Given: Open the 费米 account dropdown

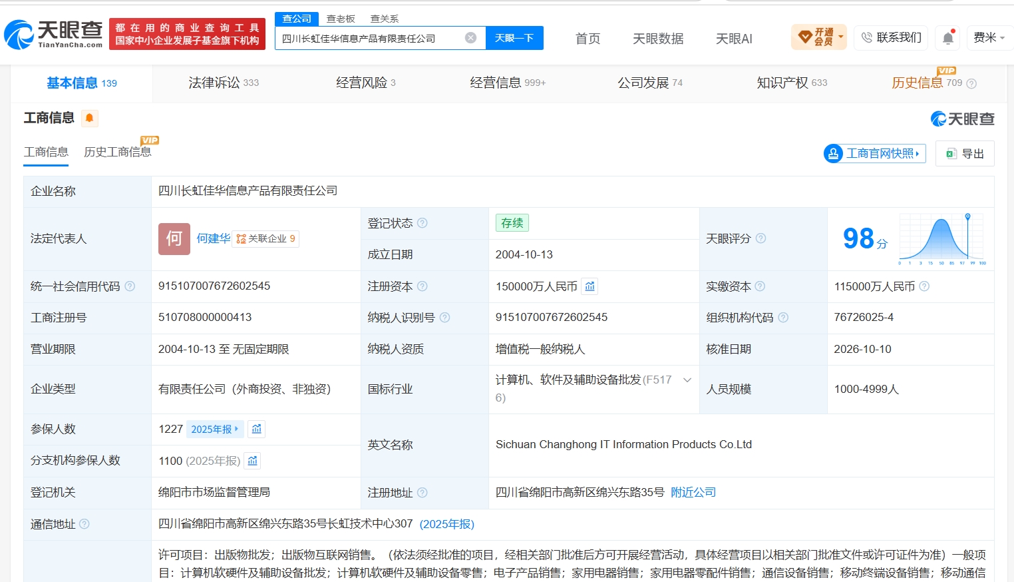Looking at the screenshot, I should coord(989,38).
